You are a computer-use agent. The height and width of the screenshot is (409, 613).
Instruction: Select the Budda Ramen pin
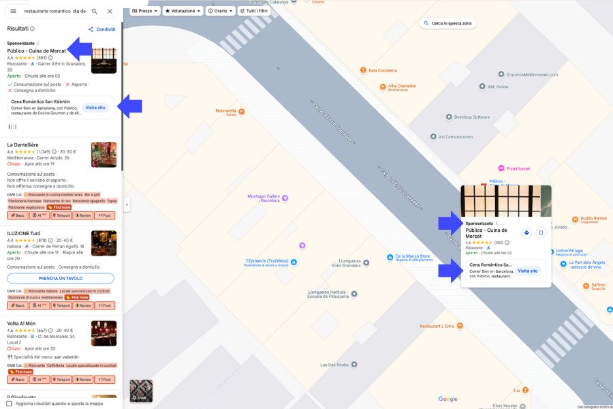point(575,219)
